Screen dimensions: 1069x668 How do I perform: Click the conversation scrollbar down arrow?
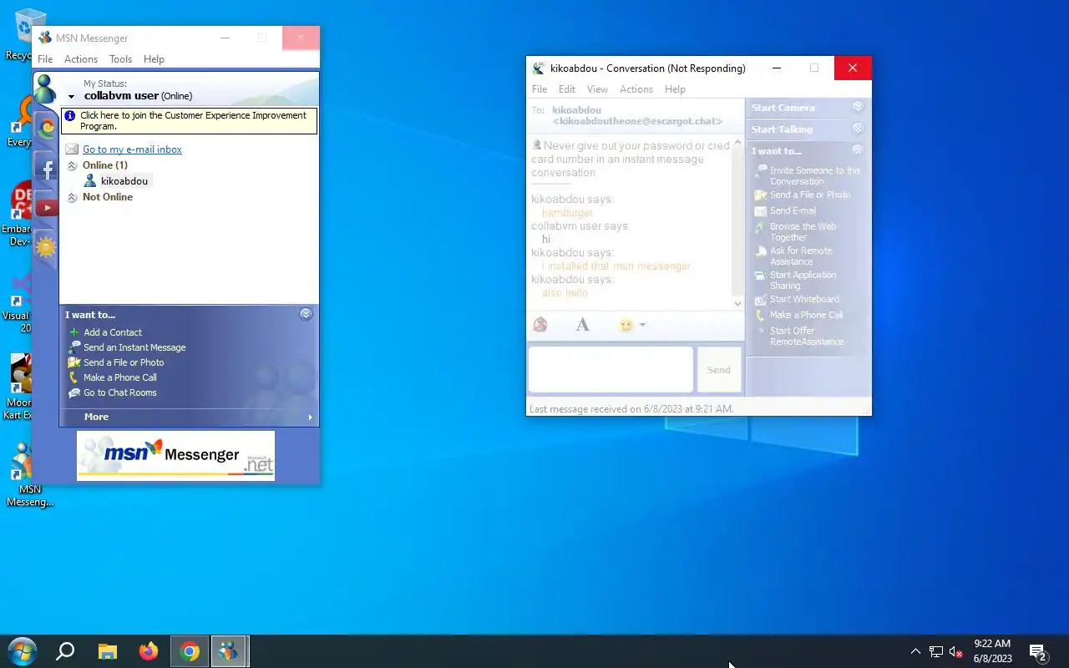[x=737, y=304]
